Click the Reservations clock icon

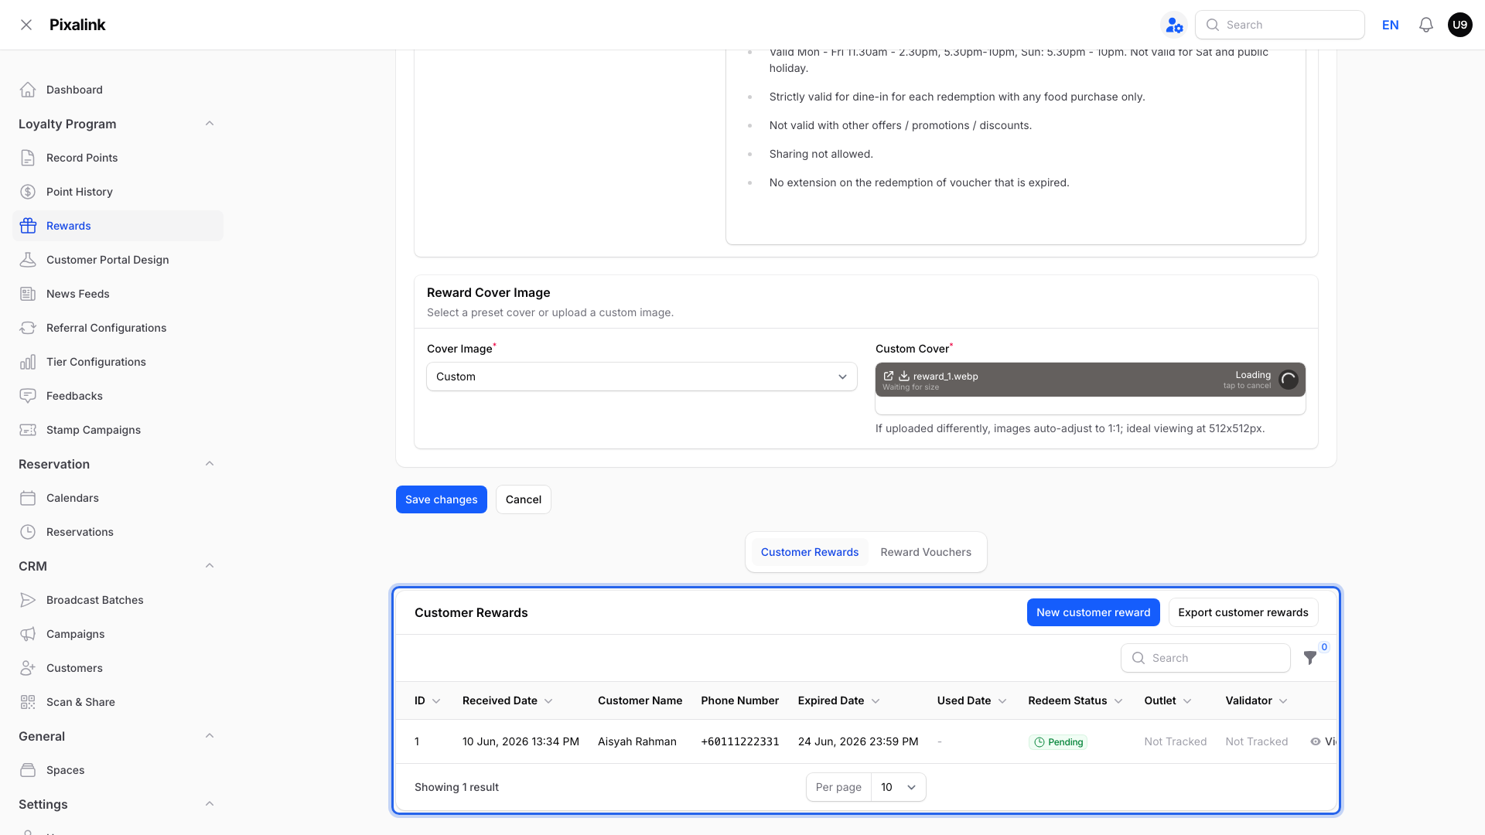pyautogui.click(x=28, y=532)
